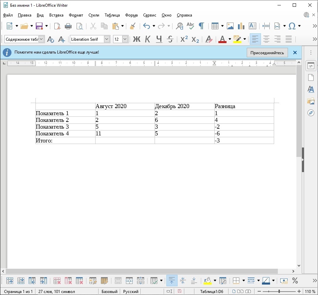Open the font size dropdown

pyautogui.click(x=125, y=39)
